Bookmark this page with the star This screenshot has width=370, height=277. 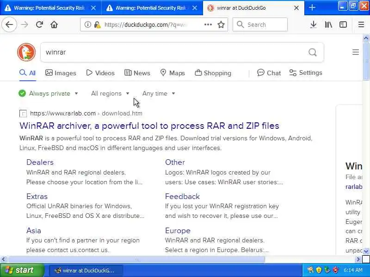click(x=221, y=24)
